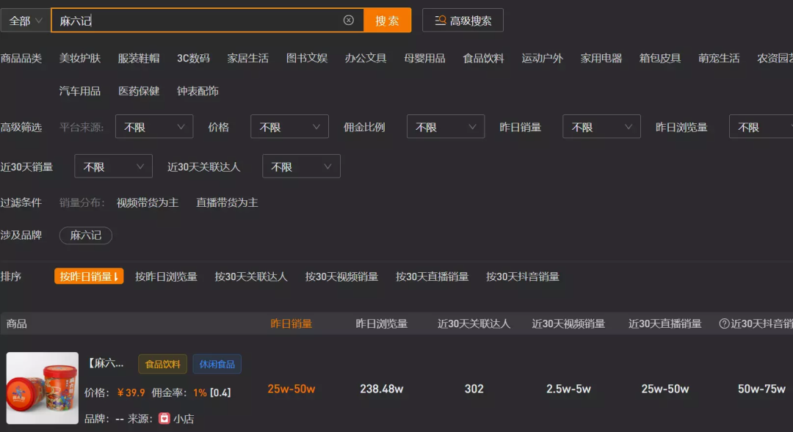Sort by 按30天视频销量
This screenshot has width=793, height=432.
pyautogui.click(x=341, y=277)
